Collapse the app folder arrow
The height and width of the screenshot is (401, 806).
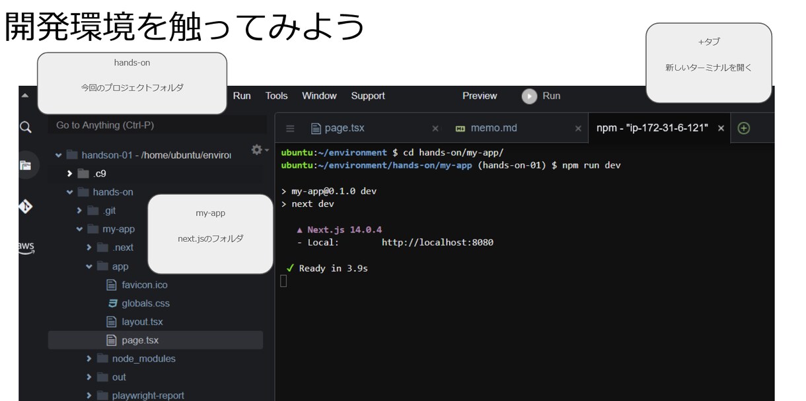pos(89,266)
